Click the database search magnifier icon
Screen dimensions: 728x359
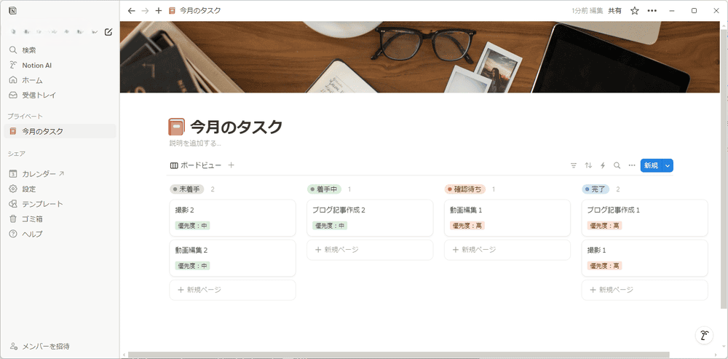click(617, 165)
